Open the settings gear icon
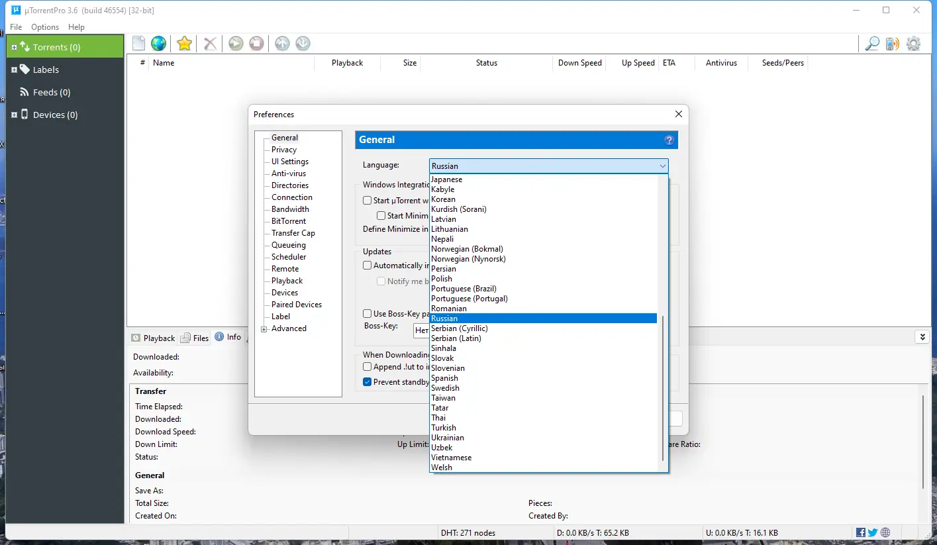Image resolution: width=937 pixels, height=545 pixels. (x=914, y=43)
